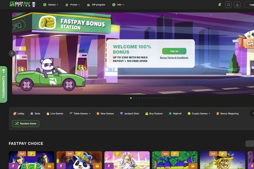Click the FastPay Casino logo
The image size is (254, 169).
[x=23, y=5]
